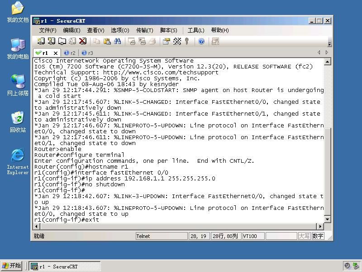Open the 工具(L) menu
Viewport: 362px width, 272px height.
click(x=196, y=30)
